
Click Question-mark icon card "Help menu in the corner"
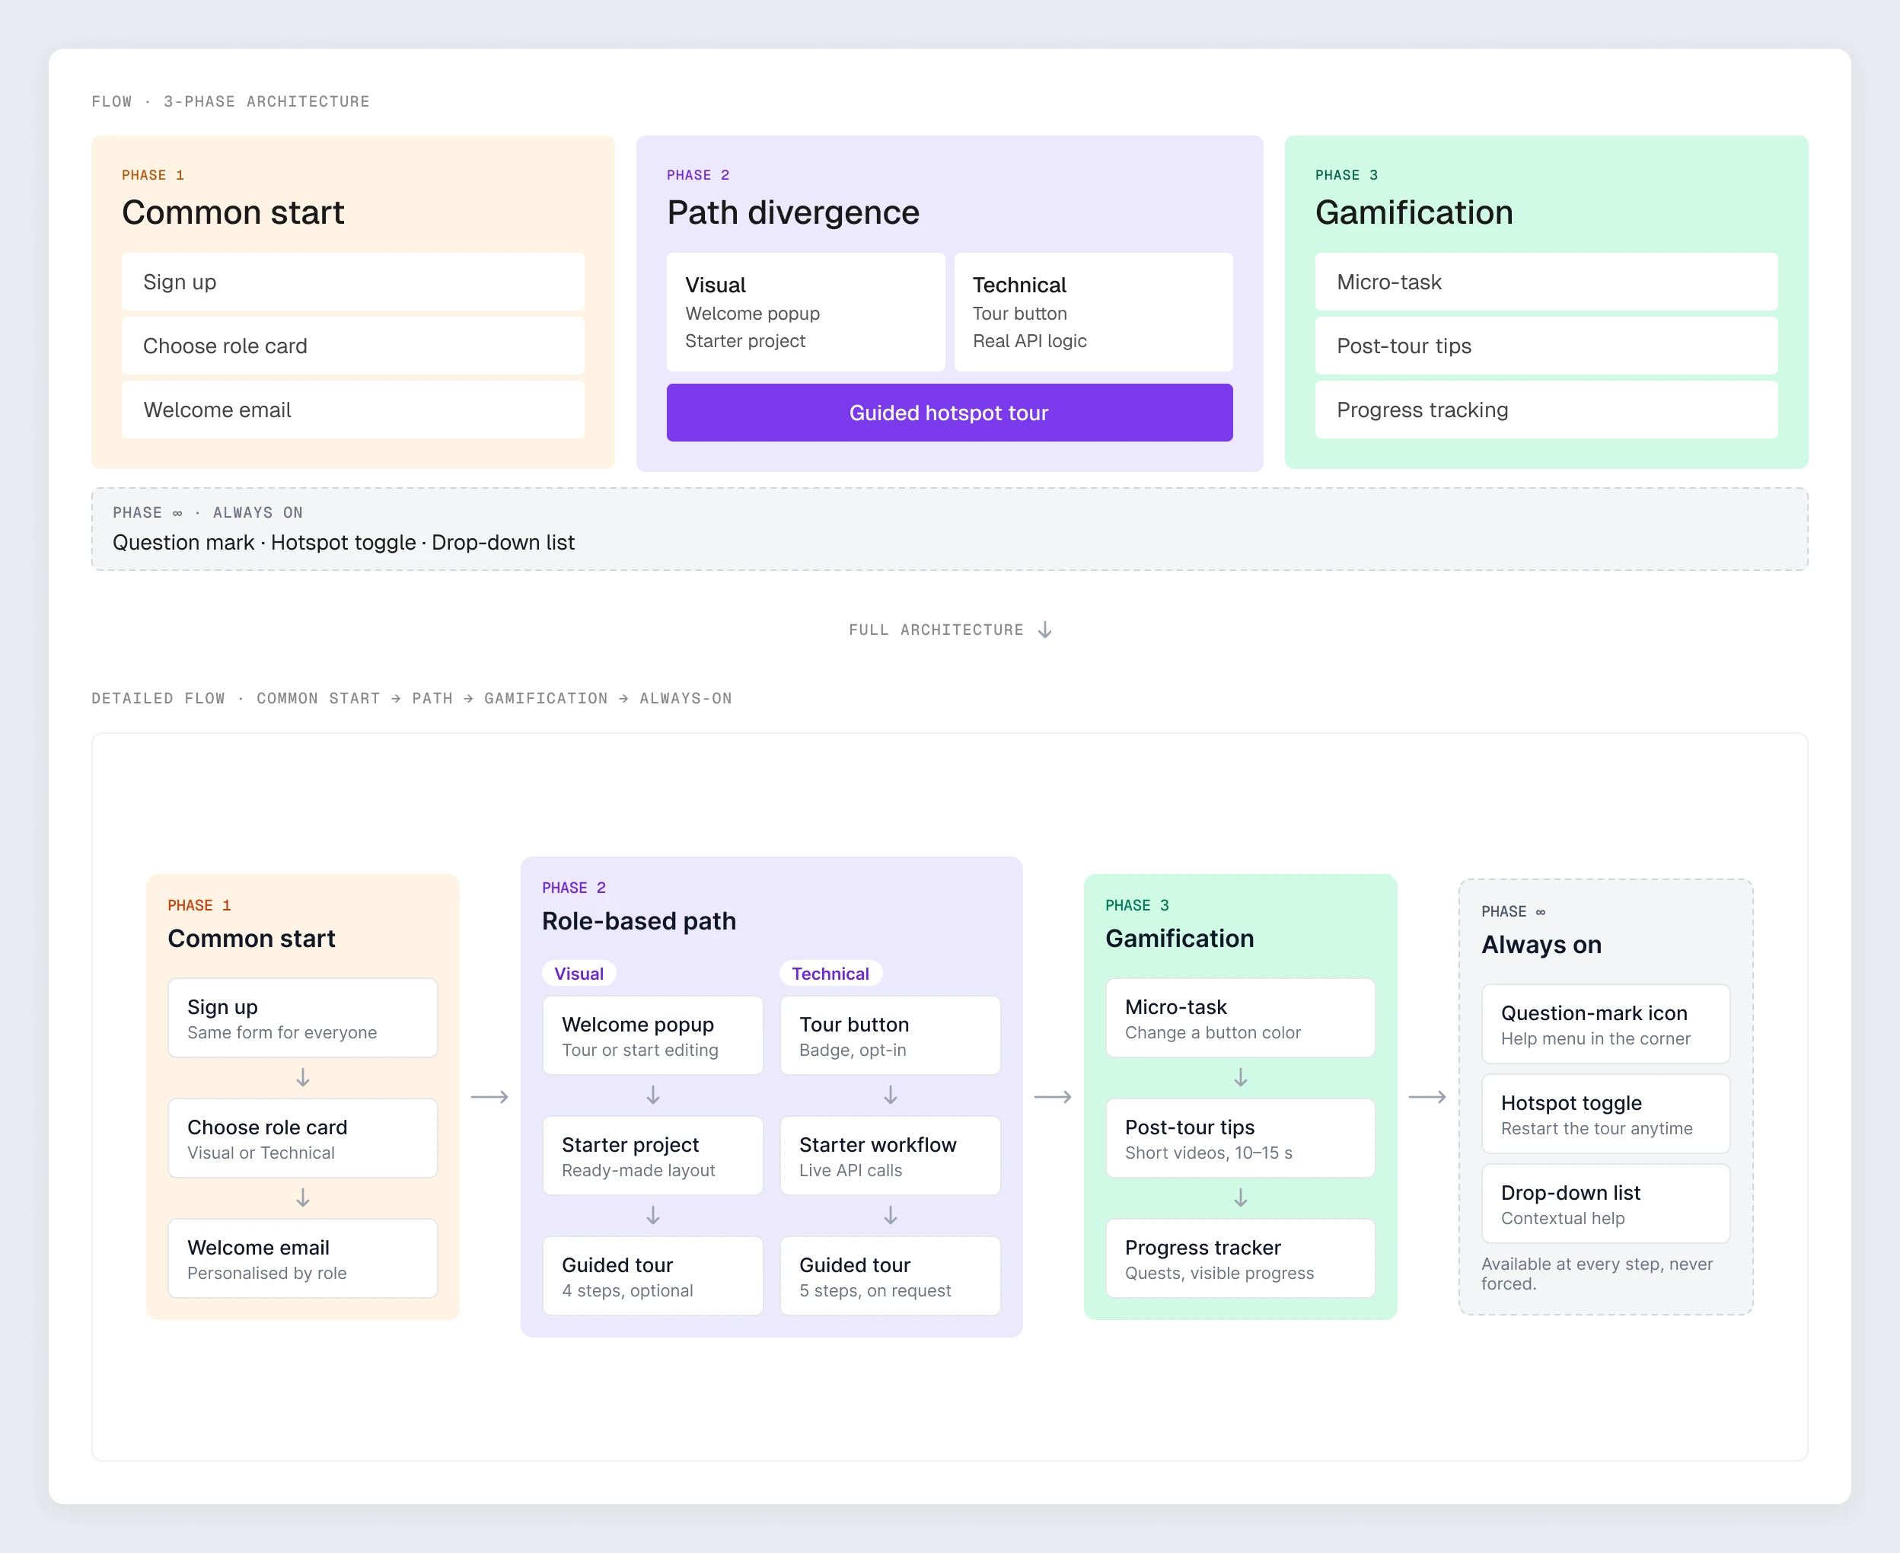pyautogui.click(x=1605, y=1025)
